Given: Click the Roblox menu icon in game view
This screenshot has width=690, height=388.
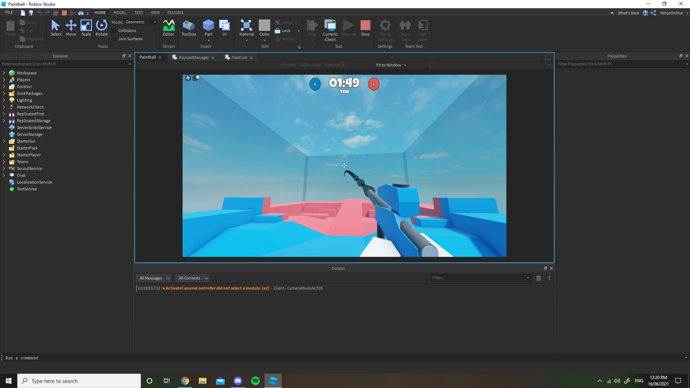Looking at the screenshot, I should [188, 78].
